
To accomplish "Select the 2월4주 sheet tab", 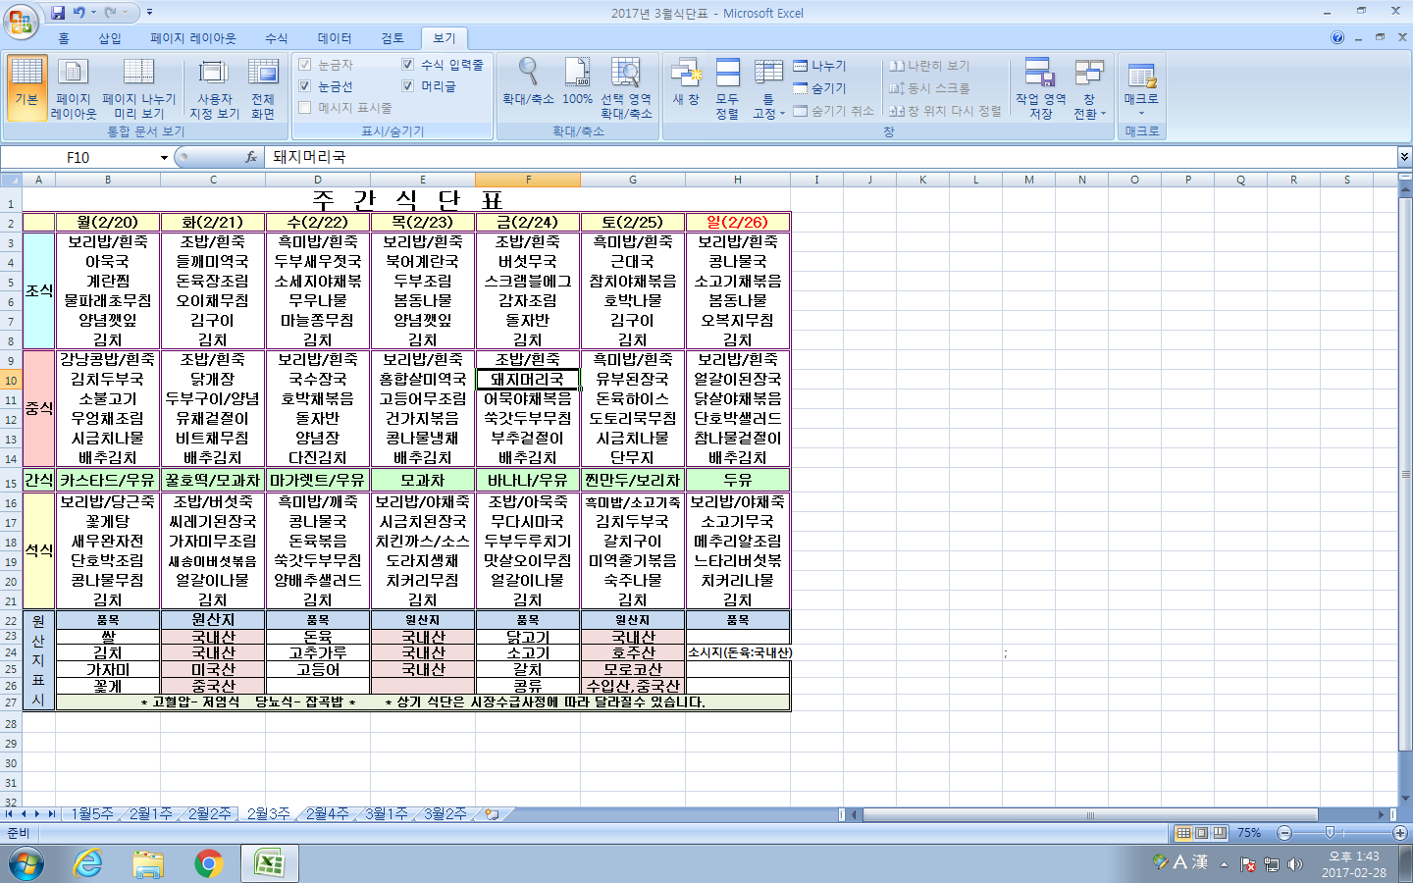I will (x=327, y=814).
